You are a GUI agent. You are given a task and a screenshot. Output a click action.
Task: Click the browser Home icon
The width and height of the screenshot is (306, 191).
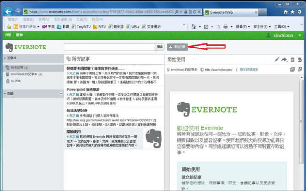(x=285, y=12)
